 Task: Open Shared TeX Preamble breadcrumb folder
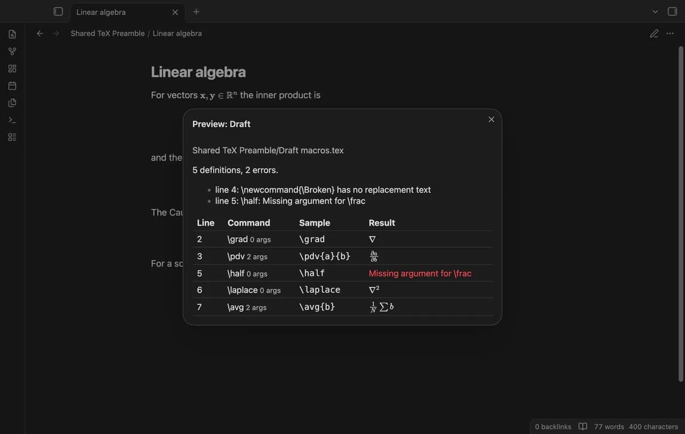(107, 33)
